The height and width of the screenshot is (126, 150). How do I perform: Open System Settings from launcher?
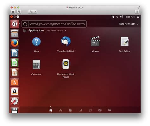click(x=15, y=101)
